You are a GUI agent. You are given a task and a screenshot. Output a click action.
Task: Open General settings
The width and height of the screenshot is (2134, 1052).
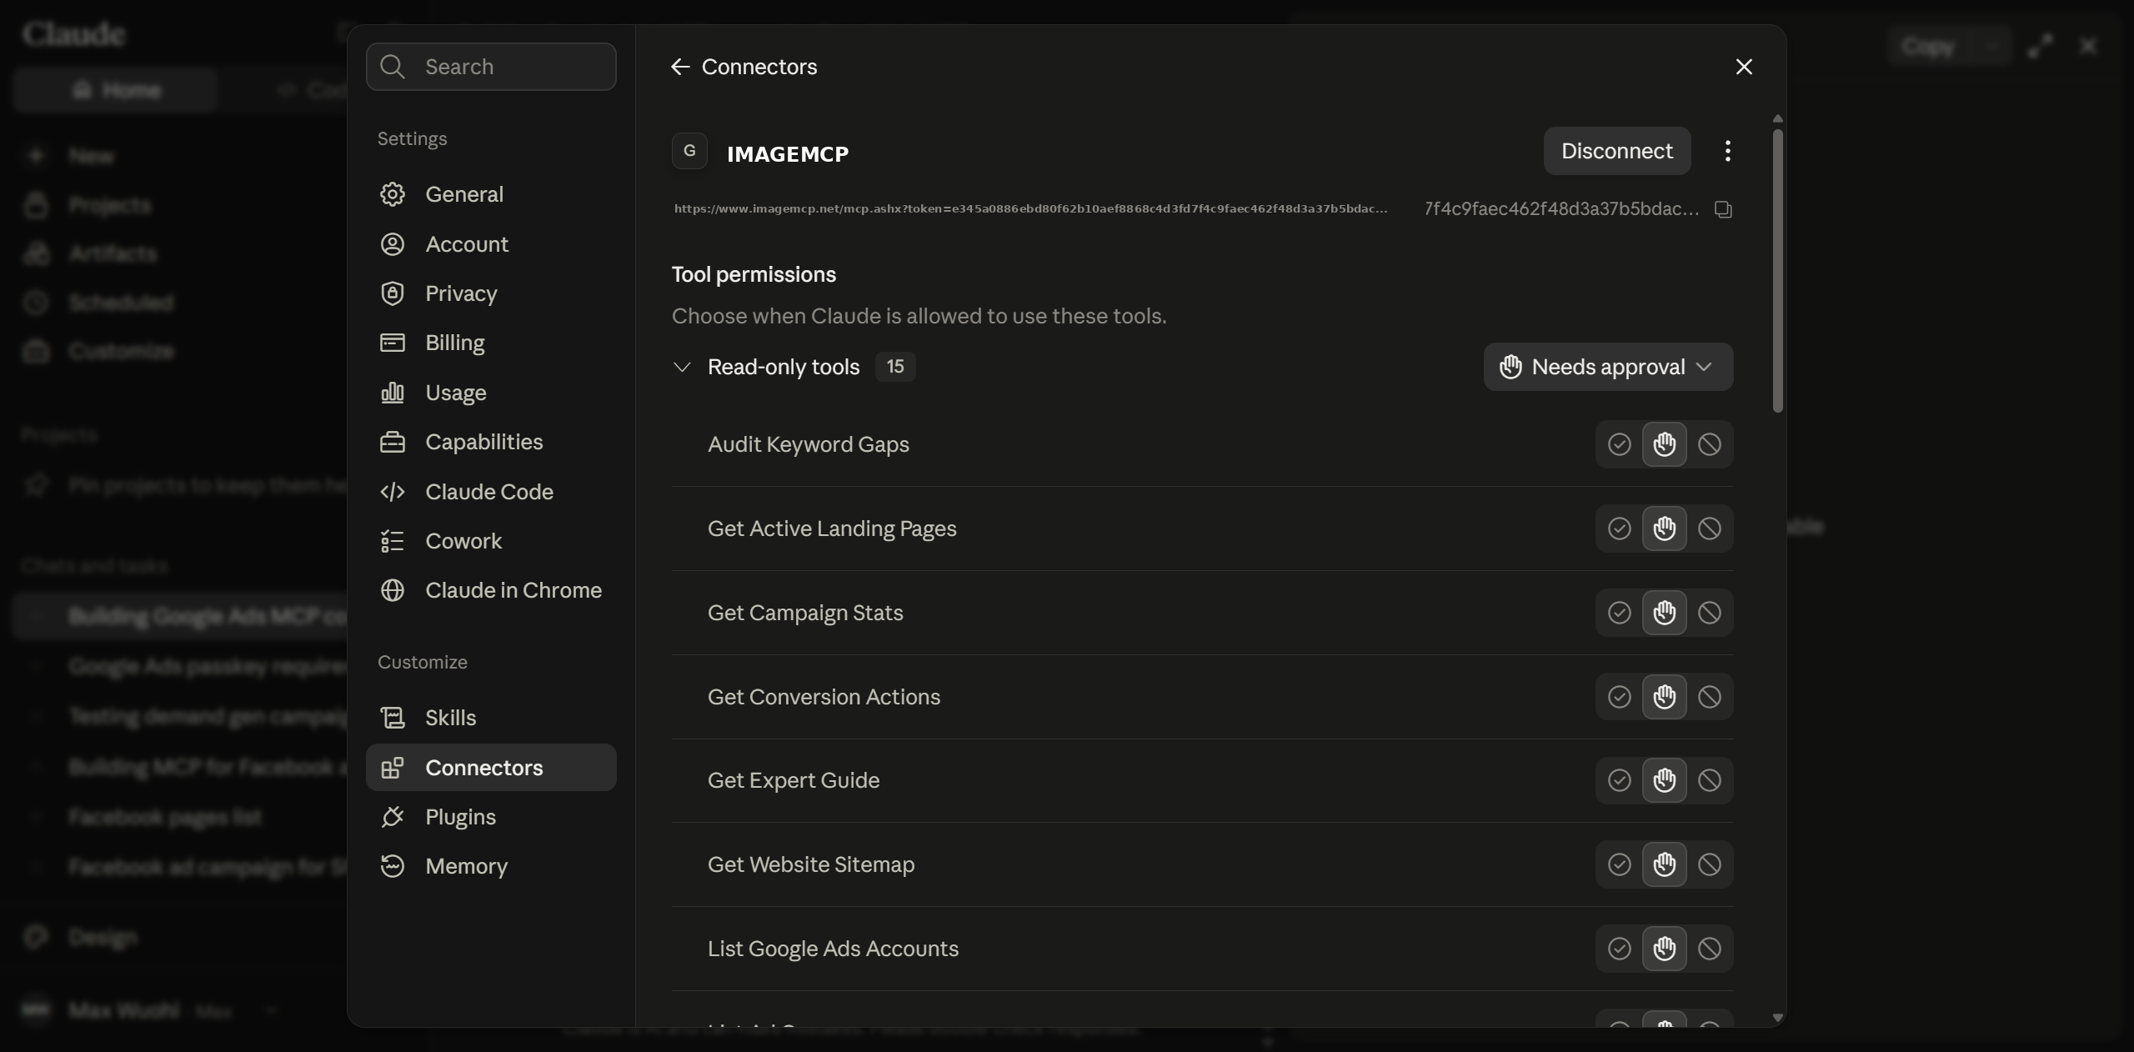coord(491,194)
